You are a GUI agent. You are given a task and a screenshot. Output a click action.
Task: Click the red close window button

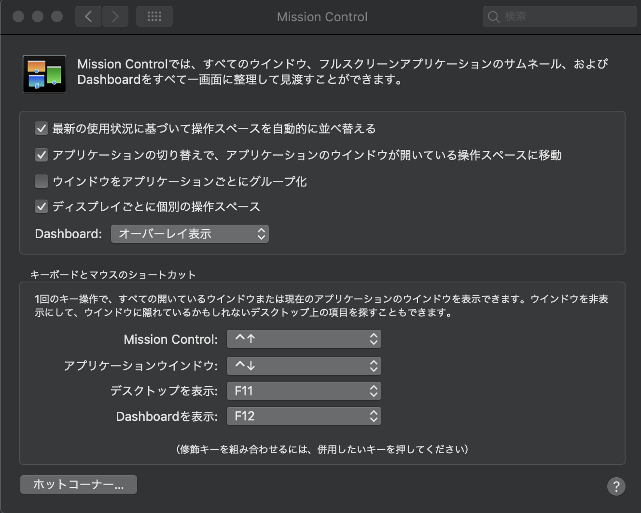18,17
